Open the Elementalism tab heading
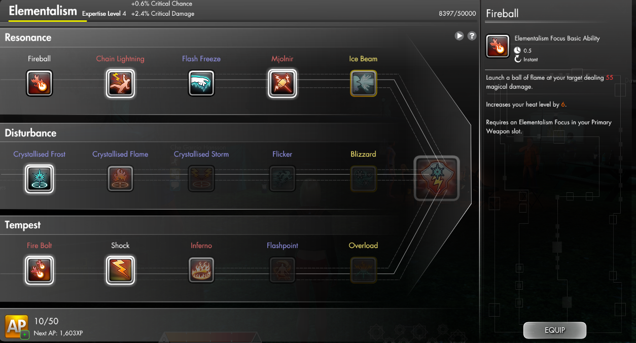Screen dimensions: 636x343 [x=43, y=11]
